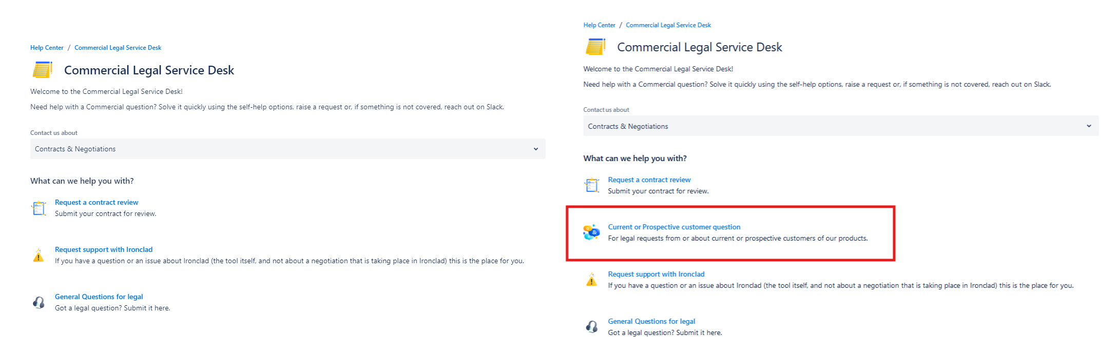This screenshot has height=354, width=1116.
Task: Click the yellow notepad logo in the right page
Action: [595, 47]
